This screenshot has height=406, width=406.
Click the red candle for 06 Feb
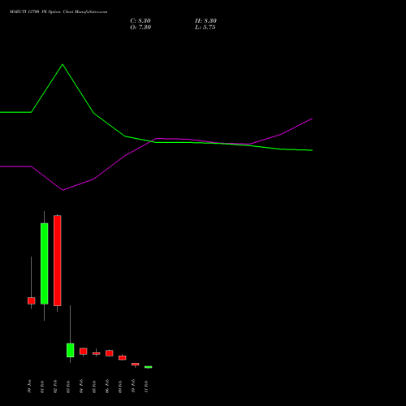[110, 353]
